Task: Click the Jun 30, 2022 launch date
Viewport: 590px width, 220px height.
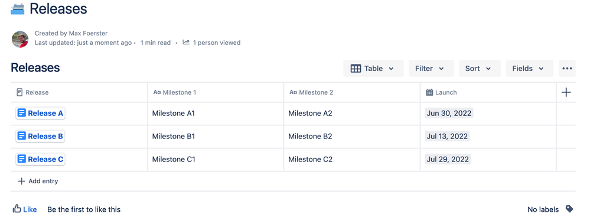Action: [449, 113]
